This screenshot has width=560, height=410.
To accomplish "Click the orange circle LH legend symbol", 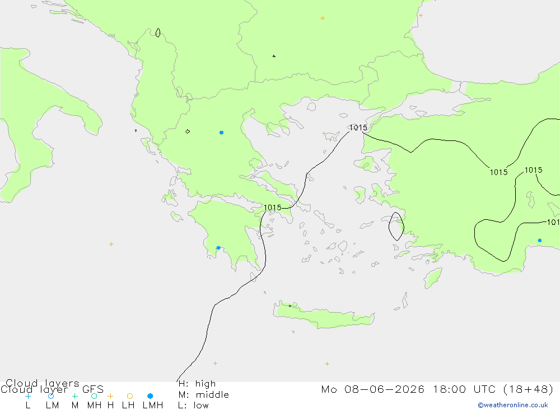I will point(130,396).
